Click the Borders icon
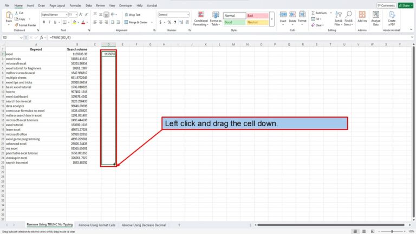The width and height of the screenshot is (416, 234). click(x=64, y=22)
